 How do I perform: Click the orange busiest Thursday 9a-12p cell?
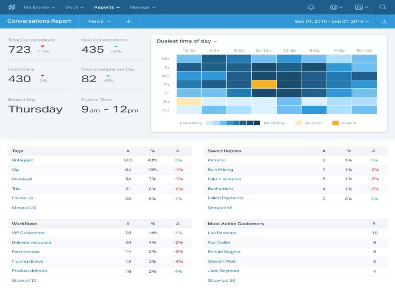264,84
